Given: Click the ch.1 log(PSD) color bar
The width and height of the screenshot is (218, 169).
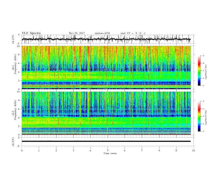Looking at the screenshot, I should coord(199,71).
